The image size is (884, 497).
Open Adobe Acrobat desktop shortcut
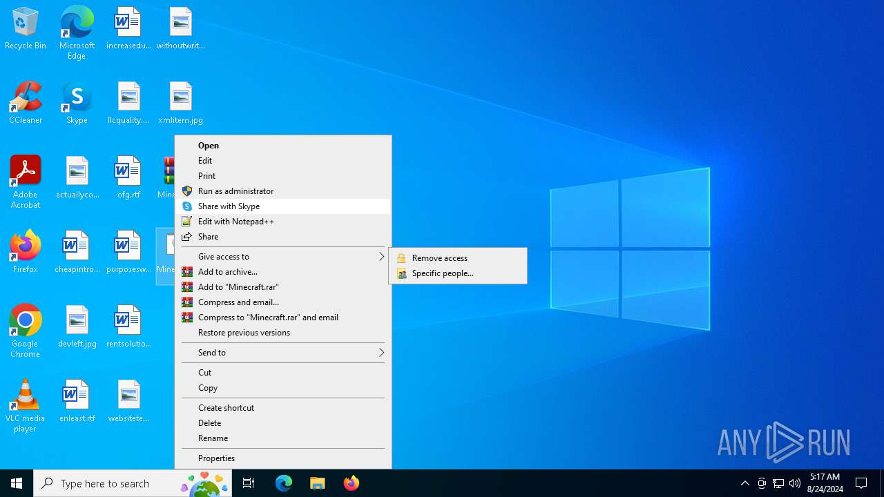26,182
